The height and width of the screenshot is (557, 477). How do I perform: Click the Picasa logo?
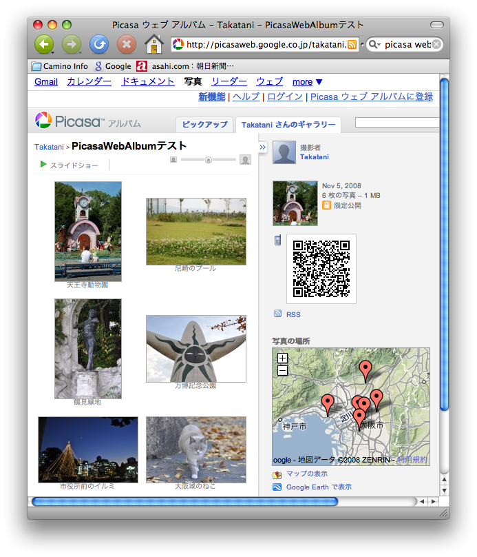tap(87, 121)
